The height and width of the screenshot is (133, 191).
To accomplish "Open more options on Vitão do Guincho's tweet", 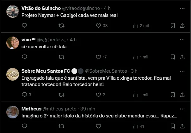I will coord(182,8).
